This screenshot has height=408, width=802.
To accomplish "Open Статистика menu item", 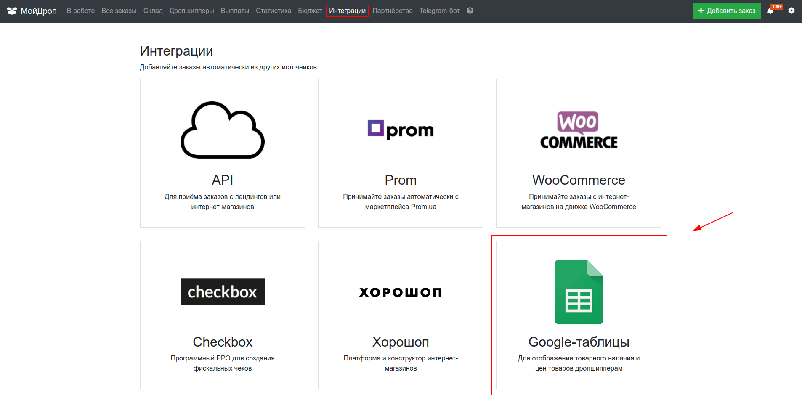I will click(274, 11).
